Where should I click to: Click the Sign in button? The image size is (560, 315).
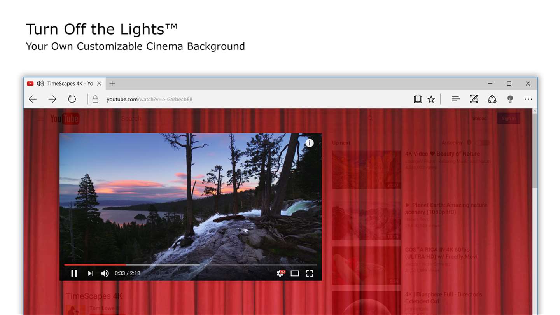pos(509,119)
